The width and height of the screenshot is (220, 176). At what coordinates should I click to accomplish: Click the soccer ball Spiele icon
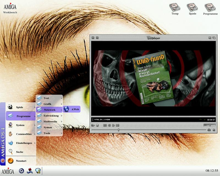pos(10,107)
